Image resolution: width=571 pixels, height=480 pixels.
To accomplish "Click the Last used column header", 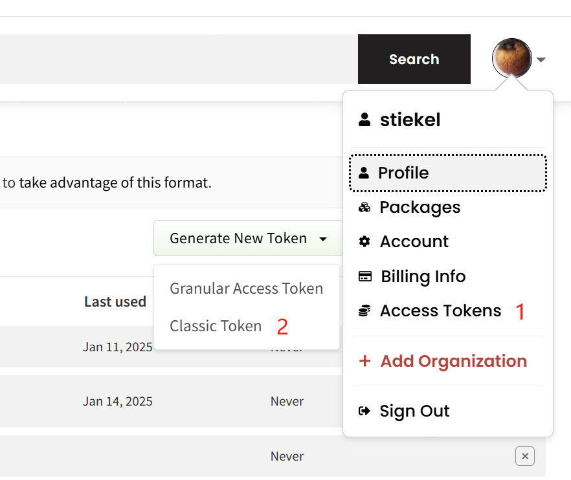I will pyautogui.click(x=115, y=301).
